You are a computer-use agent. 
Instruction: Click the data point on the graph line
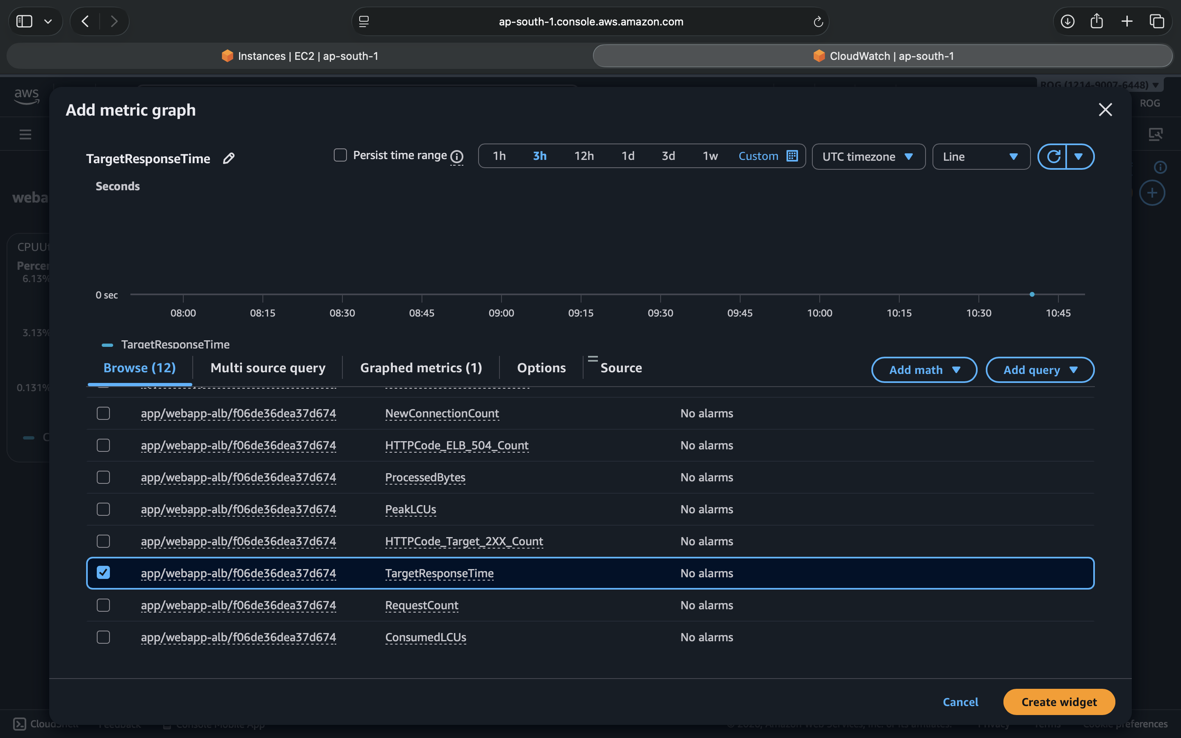point(1032,294)
